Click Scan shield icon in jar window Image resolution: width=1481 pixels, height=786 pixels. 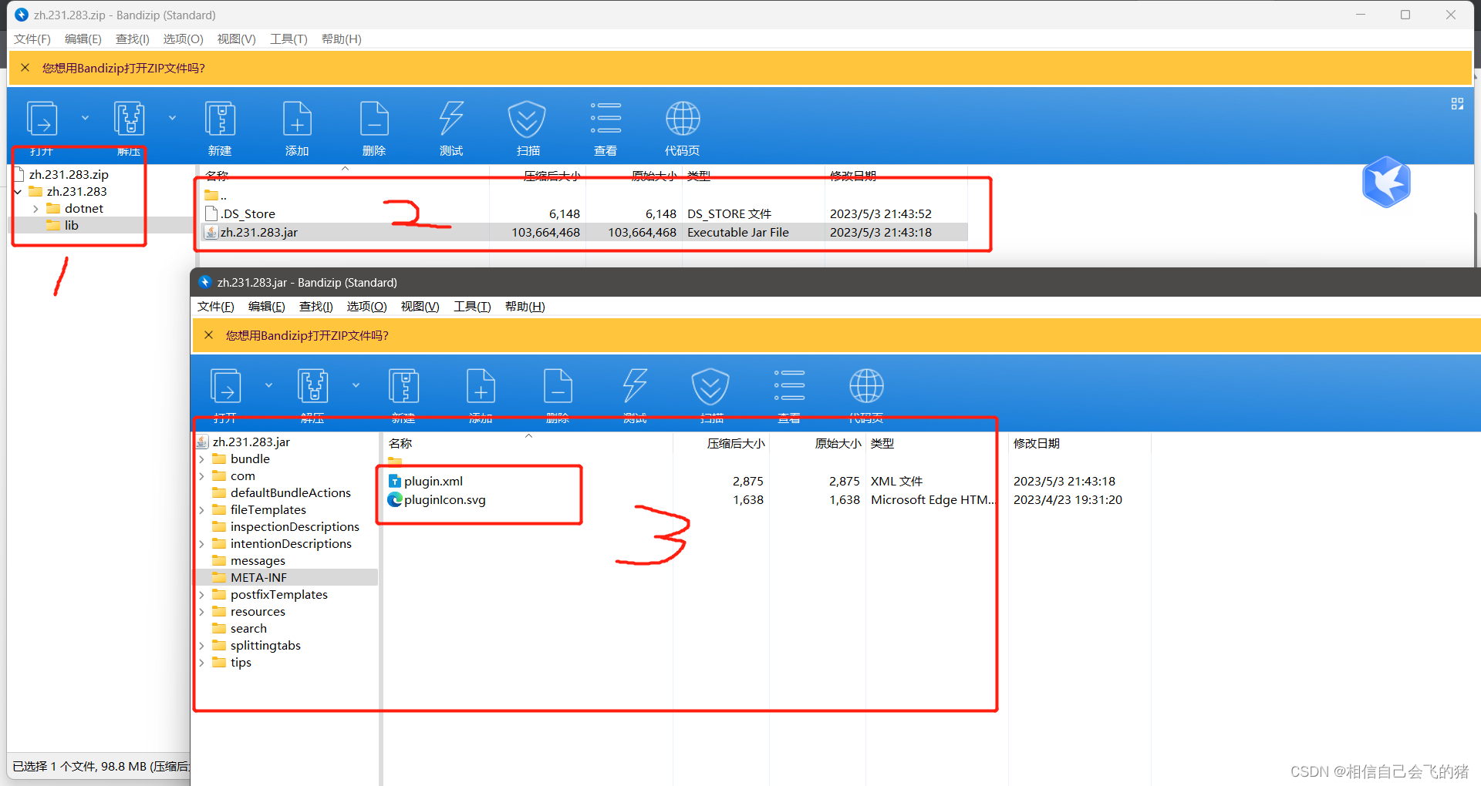[x=711, y=386]
